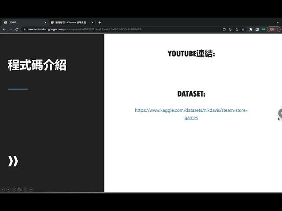282x211 pixels.
Task: Bookmark this page with the star icon
Action: coord(243,29)
